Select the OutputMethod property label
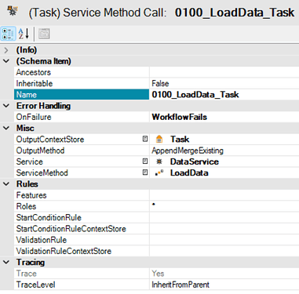 click(40, 151)
